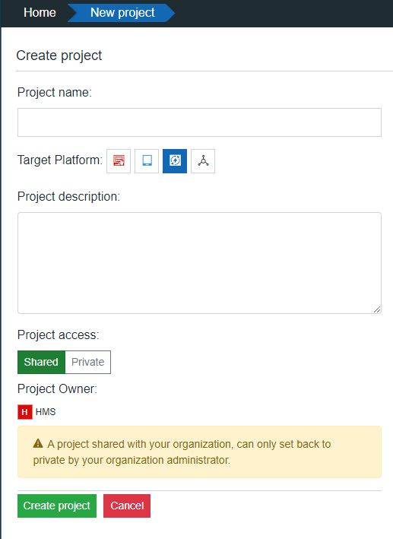Click the green Create project button
This screenshot has width=393, height=539.
pyautogui.click(x=57, y=506)
